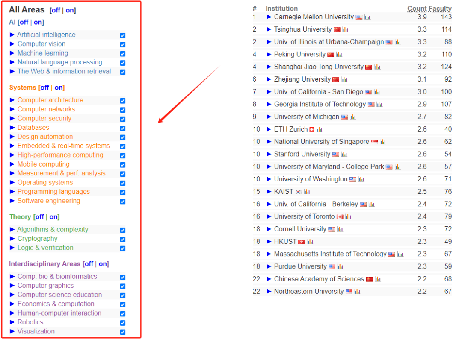The width and height of the screenshot is (462, 339).
Task: Turn off Theory areas
Action: tap(40, 217)
